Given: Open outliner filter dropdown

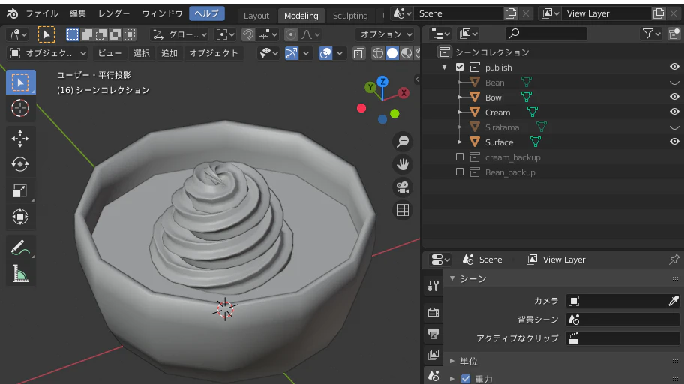Looking at the screenshot, I should pyautogui.click(x=652, y=34).
